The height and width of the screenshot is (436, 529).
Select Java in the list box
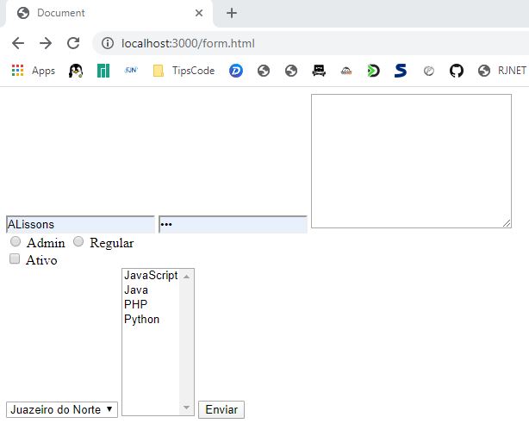pyautogui.click(x=151, y=290)
